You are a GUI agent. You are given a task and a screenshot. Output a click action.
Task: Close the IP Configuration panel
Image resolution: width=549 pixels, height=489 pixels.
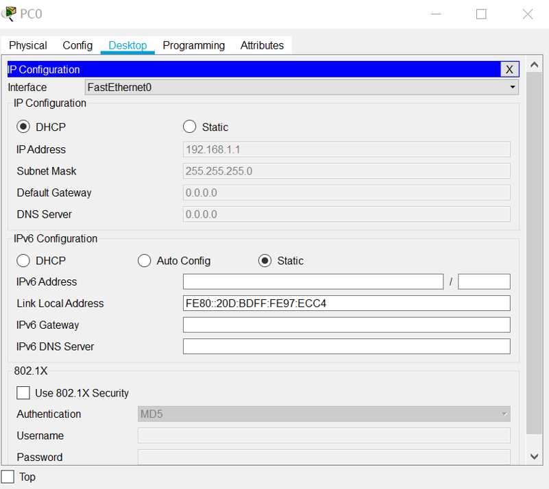[509, 69]
